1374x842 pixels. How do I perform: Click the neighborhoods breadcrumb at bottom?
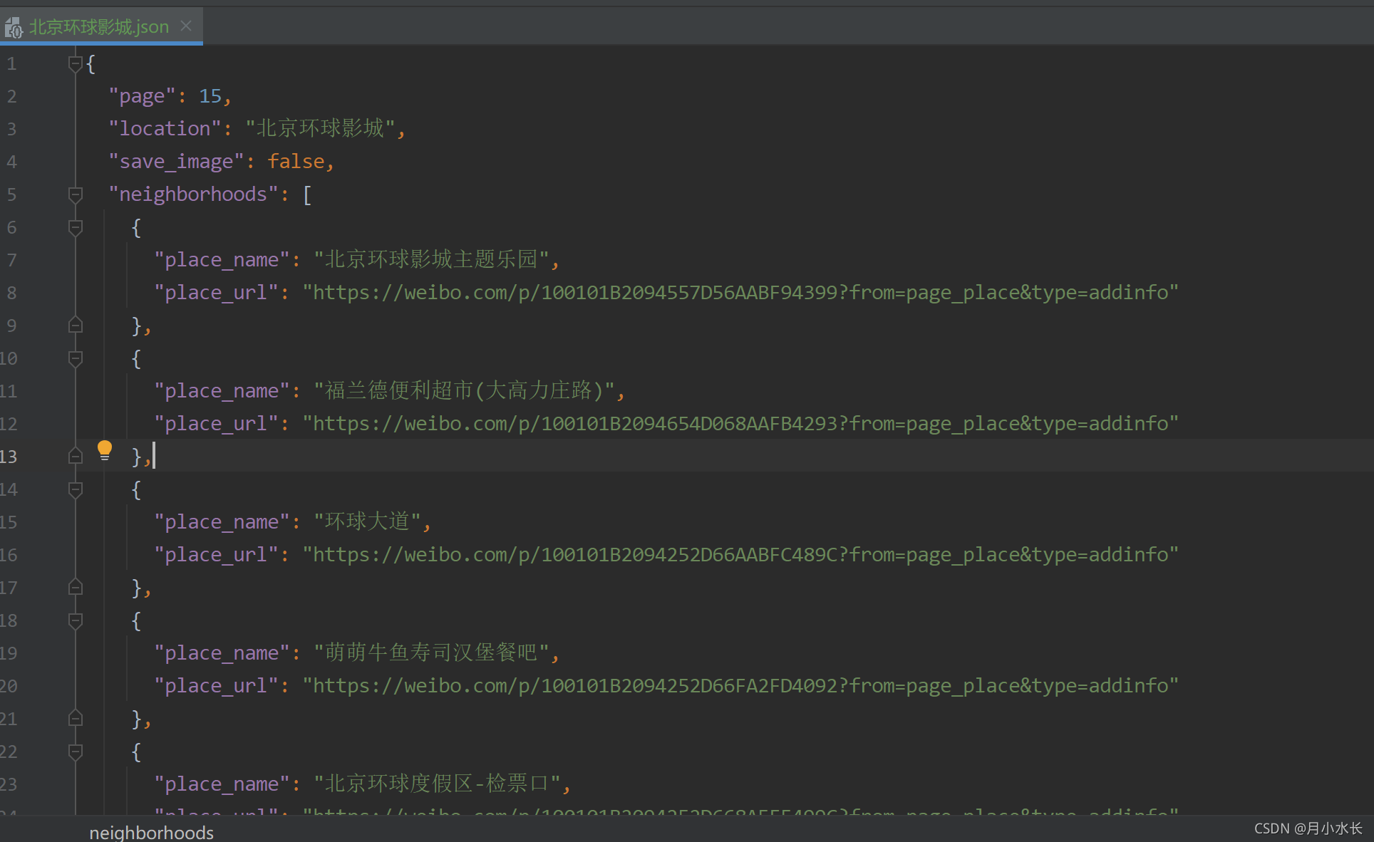[x=151, y=832]
